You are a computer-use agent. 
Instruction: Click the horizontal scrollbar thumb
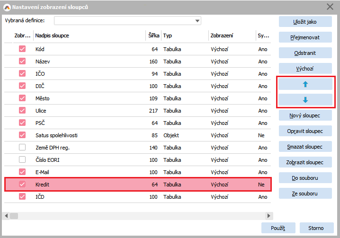[x=14, y=216]
